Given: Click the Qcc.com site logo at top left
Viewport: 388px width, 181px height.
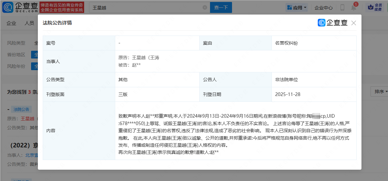Looking at the screenshot, I should point(19,7).
